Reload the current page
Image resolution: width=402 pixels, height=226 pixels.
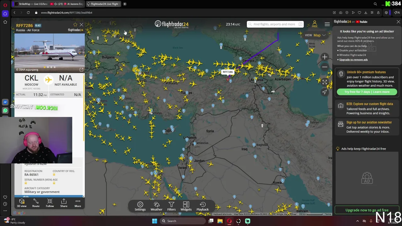point(28,13)
